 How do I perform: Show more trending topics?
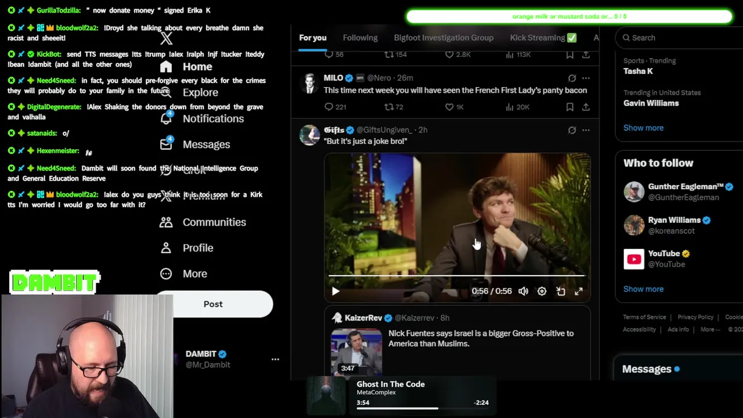pos(643,128)
